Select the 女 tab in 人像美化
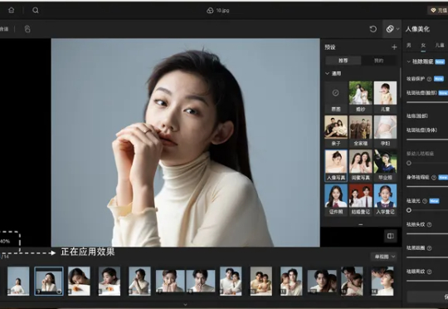 pos(423,45)
